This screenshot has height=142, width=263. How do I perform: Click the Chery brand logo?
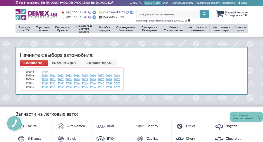(x=180, y=139)
